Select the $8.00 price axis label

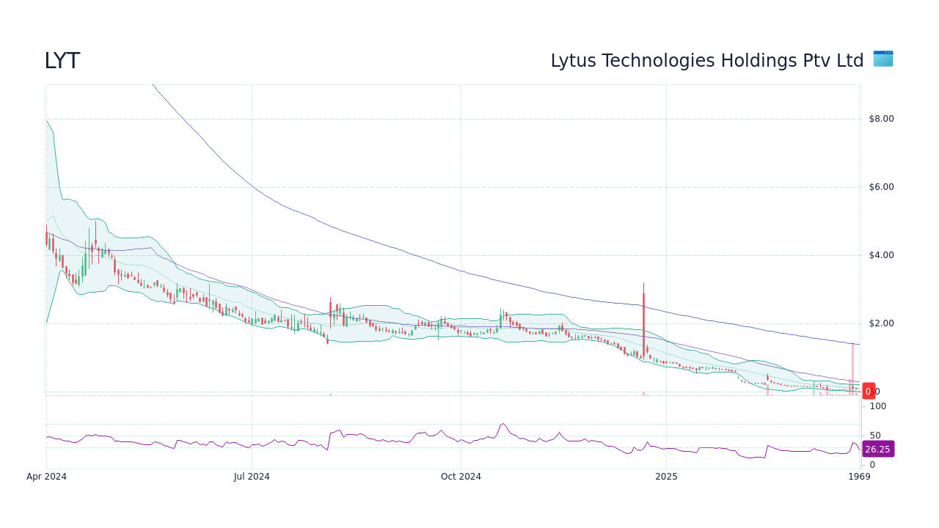point(881,119)
